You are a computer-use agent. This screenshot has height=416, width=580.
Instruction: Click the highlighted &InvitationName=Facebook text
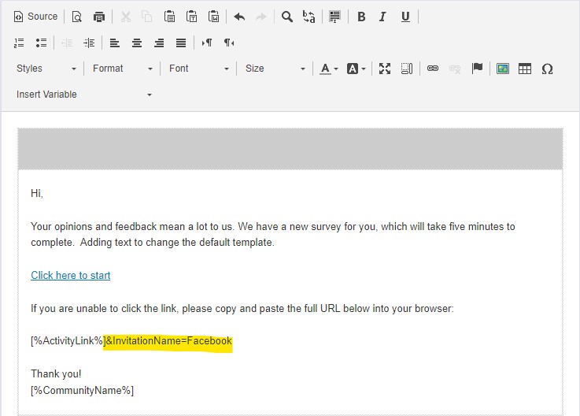(x=169, y=341)
